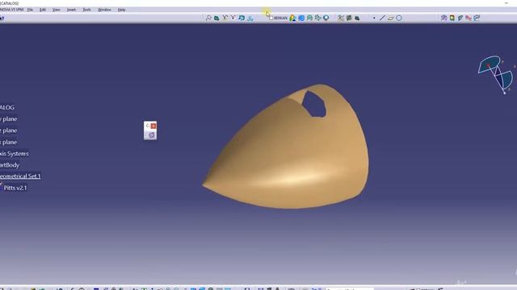Select the Line creation tool
517x290 pixels.
[382, 18]
